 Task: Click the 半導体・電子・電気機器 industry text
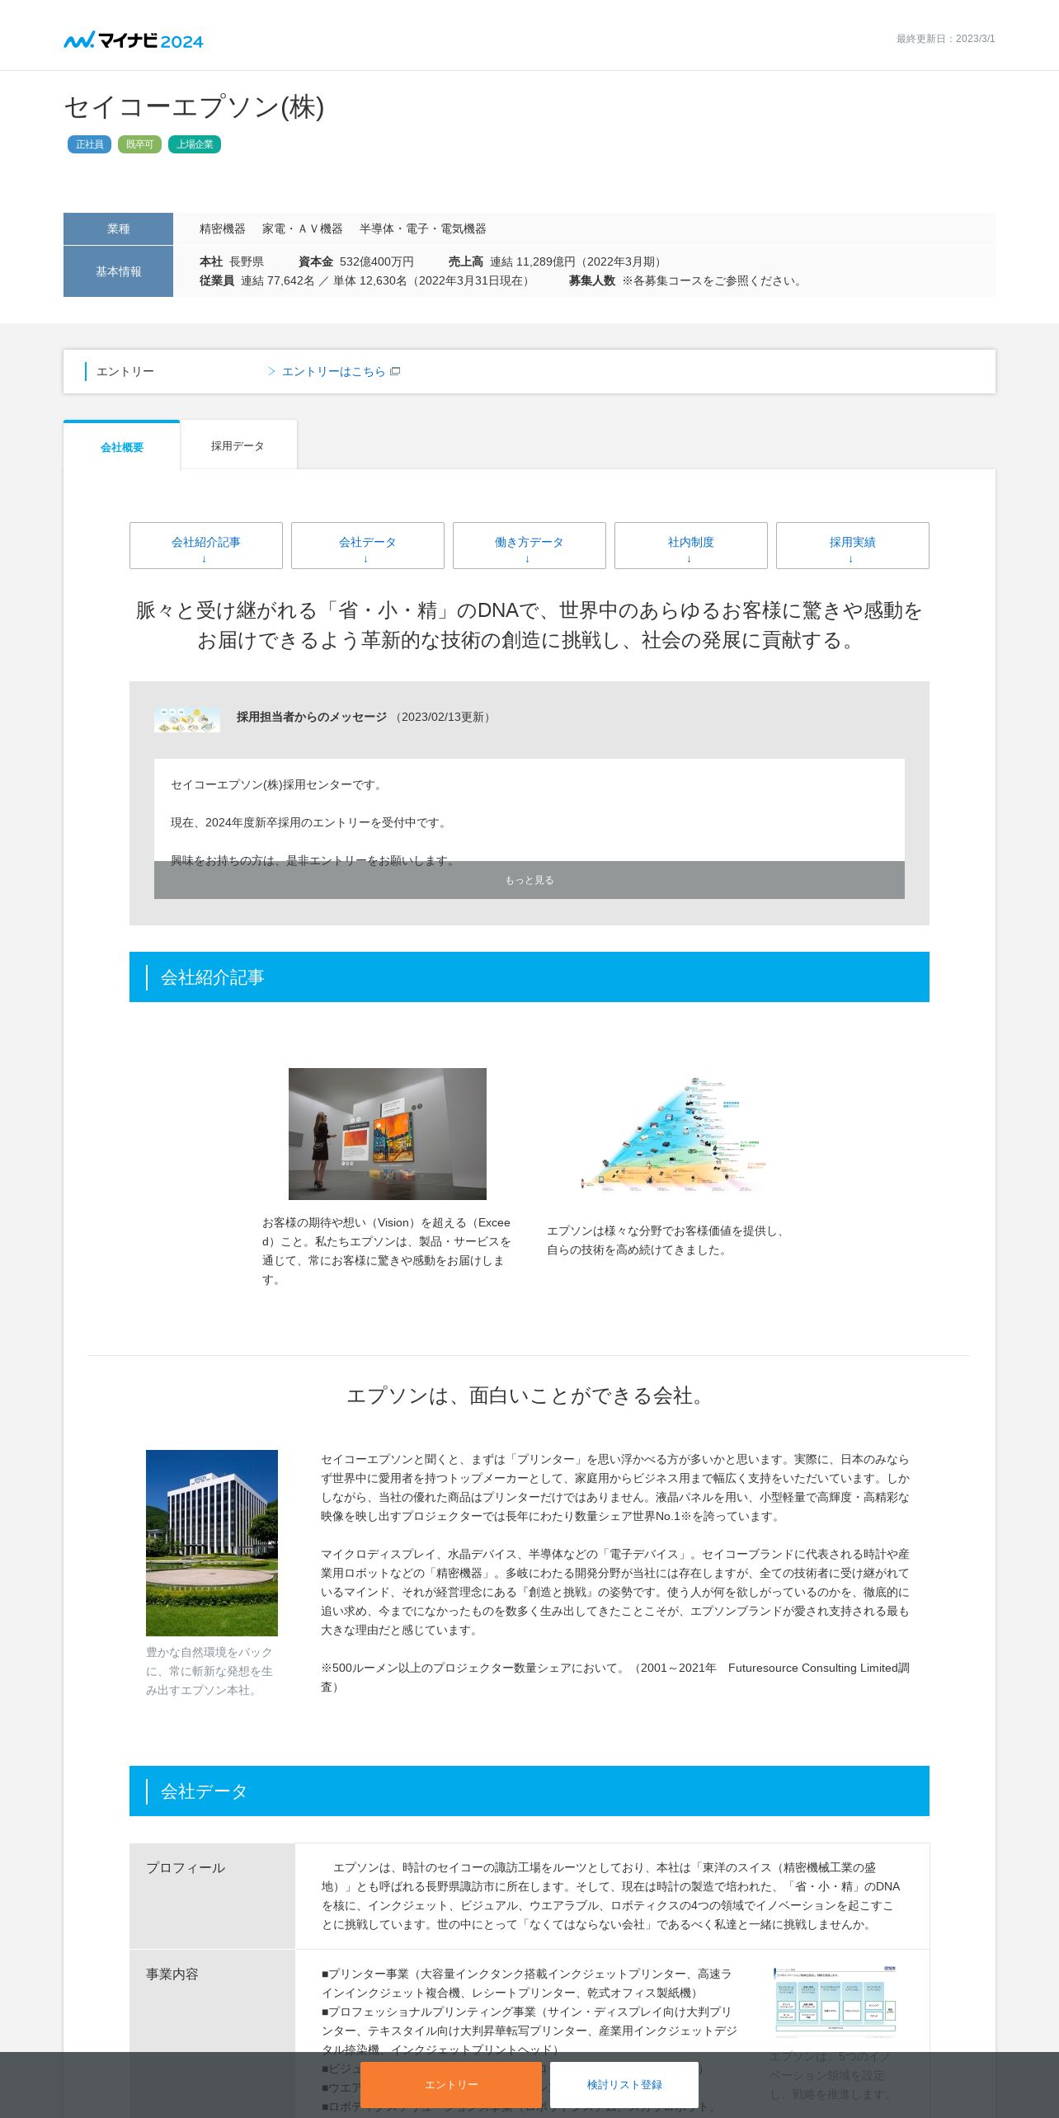423,228
